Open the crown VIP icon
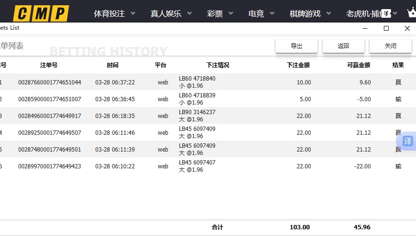Image resolution: width=416 pixels, height=236 pixels. click(x=411, y=14)
